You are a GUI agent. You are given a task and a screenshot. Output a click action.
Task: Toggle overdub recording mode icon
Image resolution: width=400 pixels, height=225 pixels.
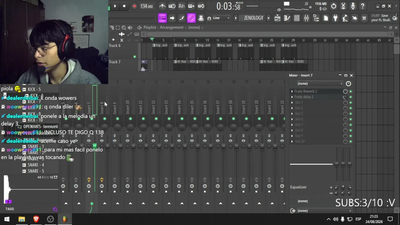tap(191, 6)
